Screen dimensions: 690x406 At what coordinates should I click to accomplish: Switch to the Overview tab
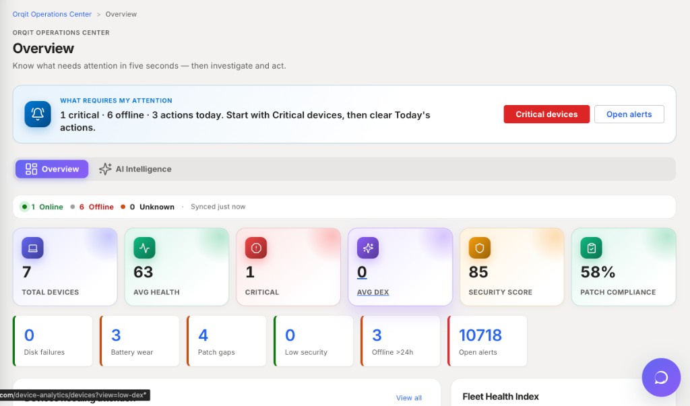(52, 169)
